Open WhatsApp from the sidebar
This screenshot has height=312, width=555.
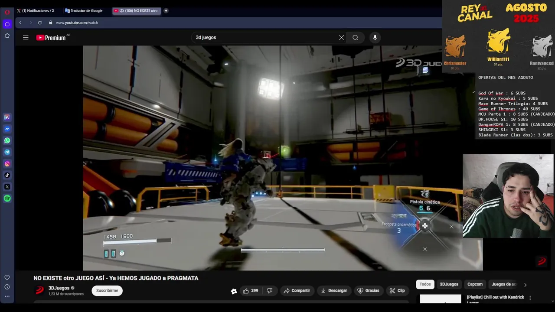[x=7, y=140]
